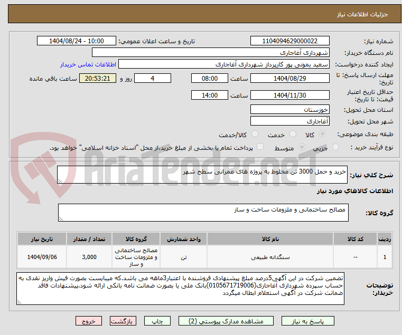Click the تاریخ نیاز column header
The image size is (402, 335).
[x=42, y=239]
